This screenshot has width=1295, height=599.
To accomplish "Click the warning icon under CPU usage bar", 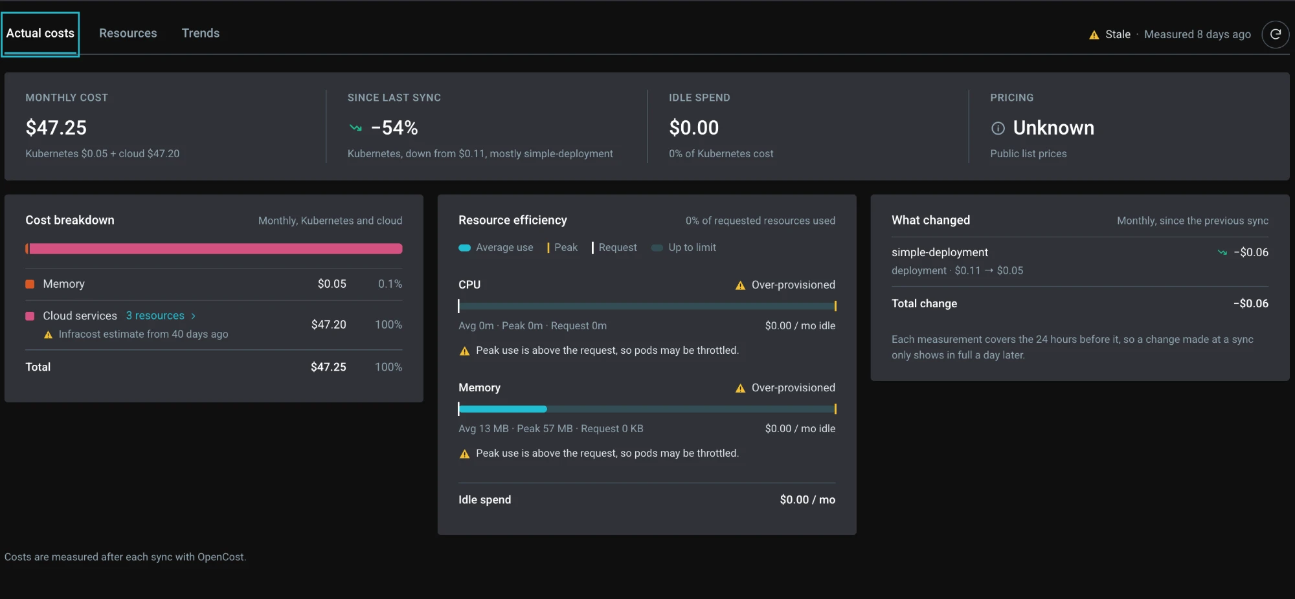I will click(464, 351).
